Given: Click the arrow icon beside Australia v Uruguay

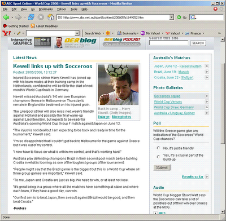Looking at the screenshot, I should click(x=207, y=113).
